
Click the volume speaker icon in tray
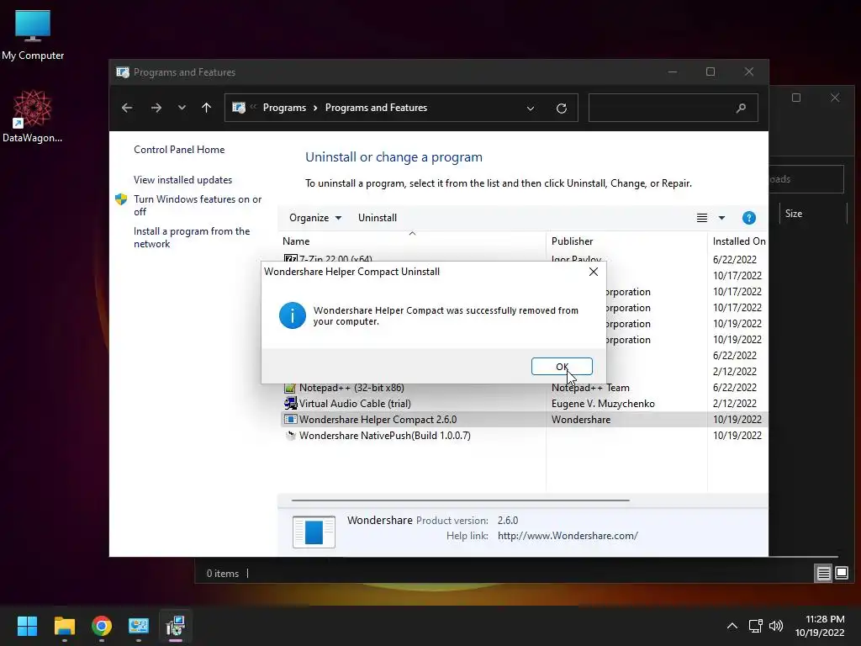(776, 626)
